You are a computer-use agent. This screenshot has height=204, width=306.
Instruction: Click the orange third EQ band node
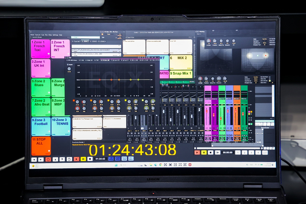[119, 80]
